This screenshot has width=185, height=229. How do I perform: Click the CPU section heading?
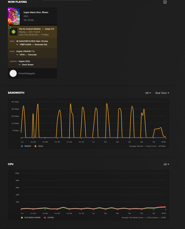coord(10,164)
